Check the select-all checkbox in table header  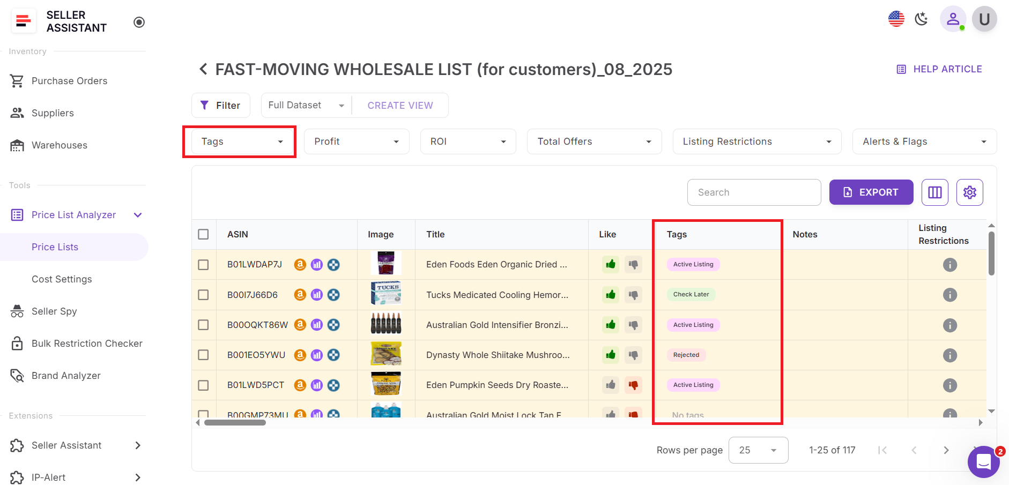click(x=203, y=234)
